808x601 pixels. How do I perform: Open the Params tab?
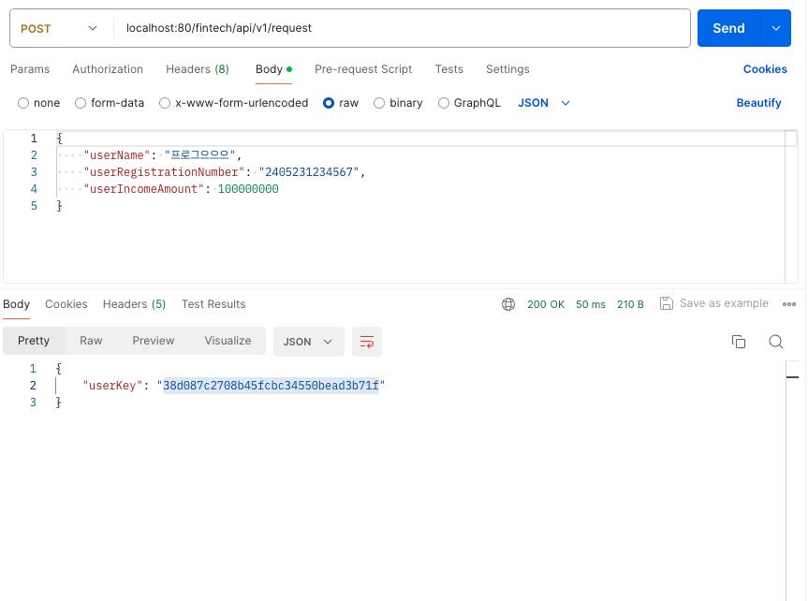pos(30,69)
